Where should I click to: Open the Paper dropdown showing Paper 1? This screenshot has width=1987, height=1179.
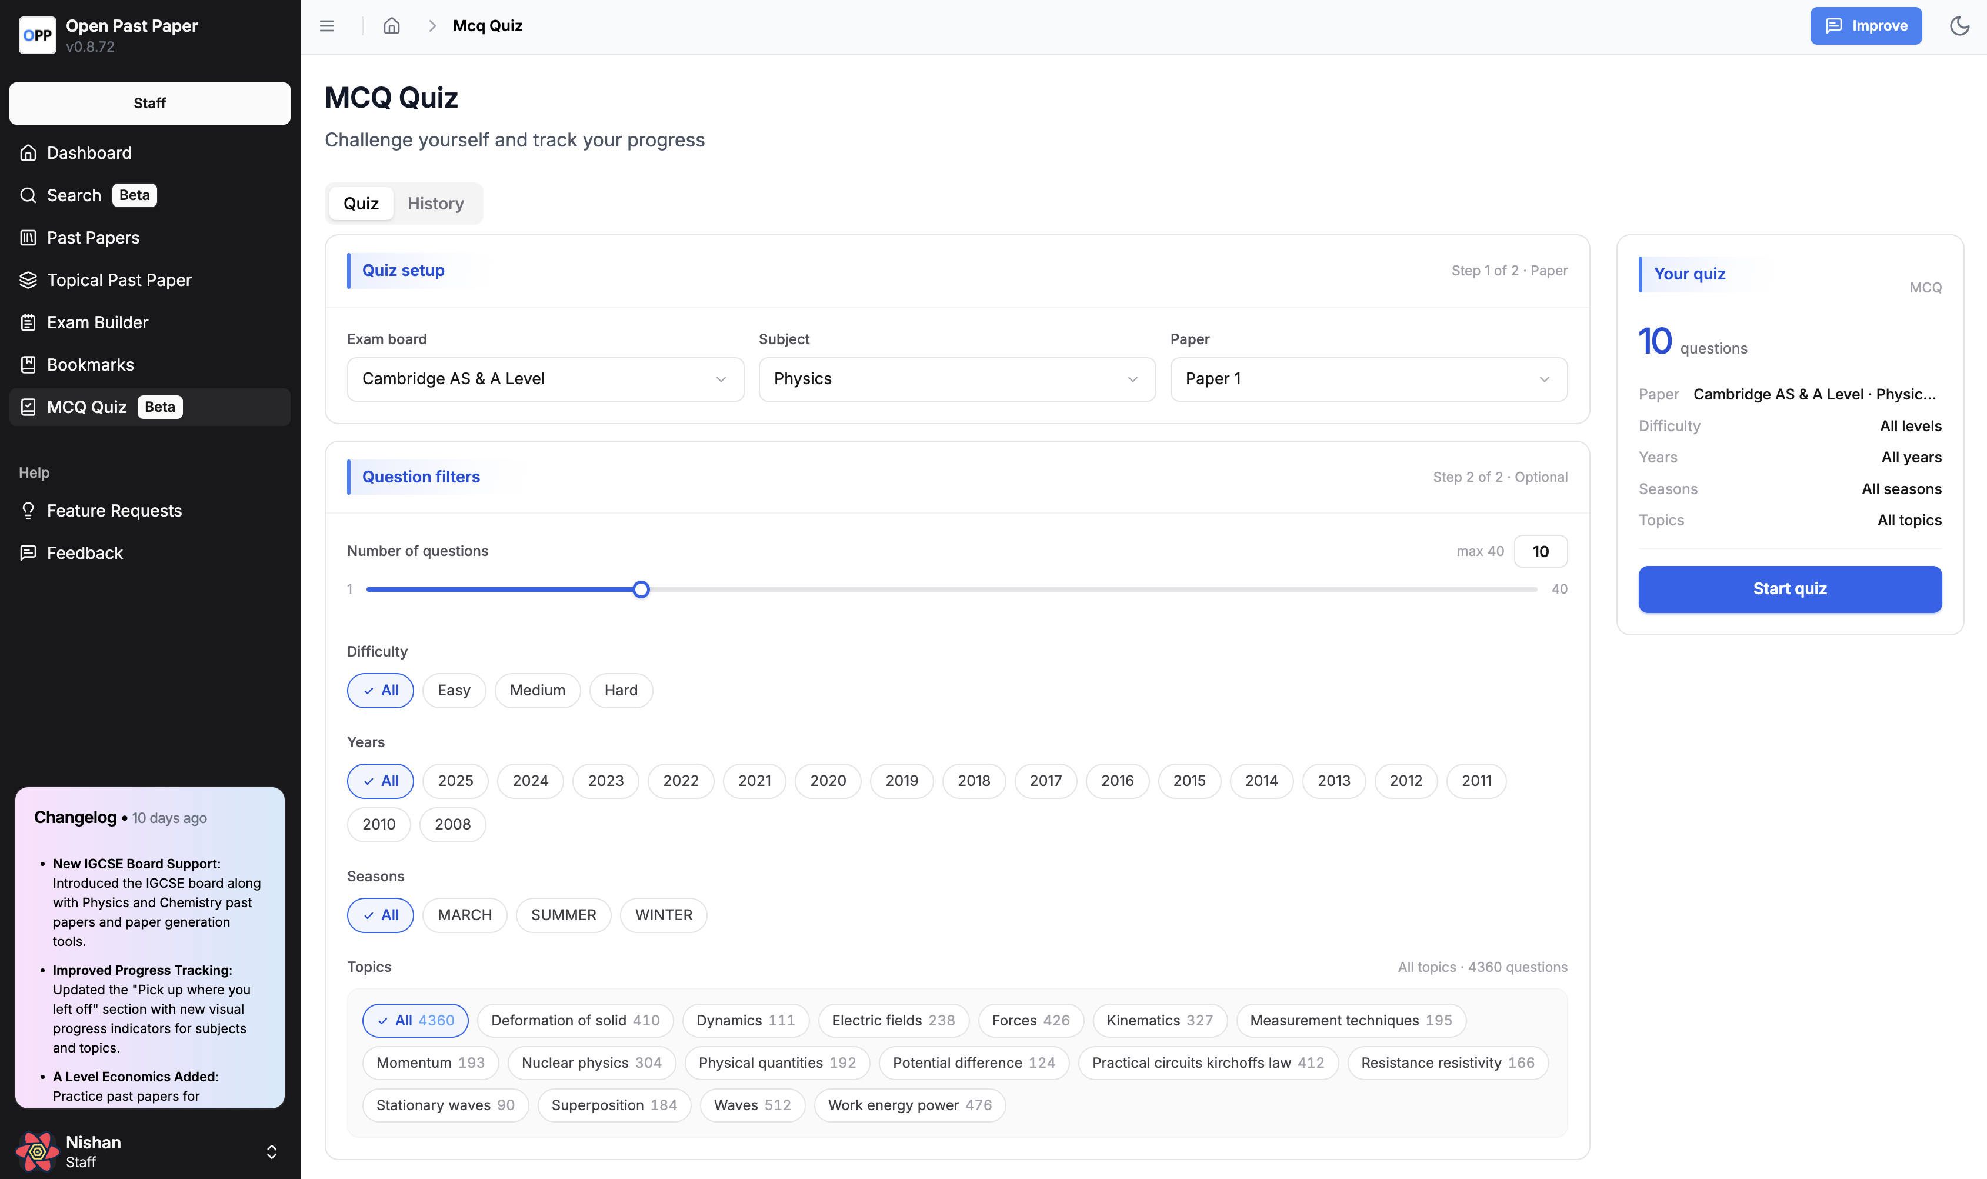1368,379
